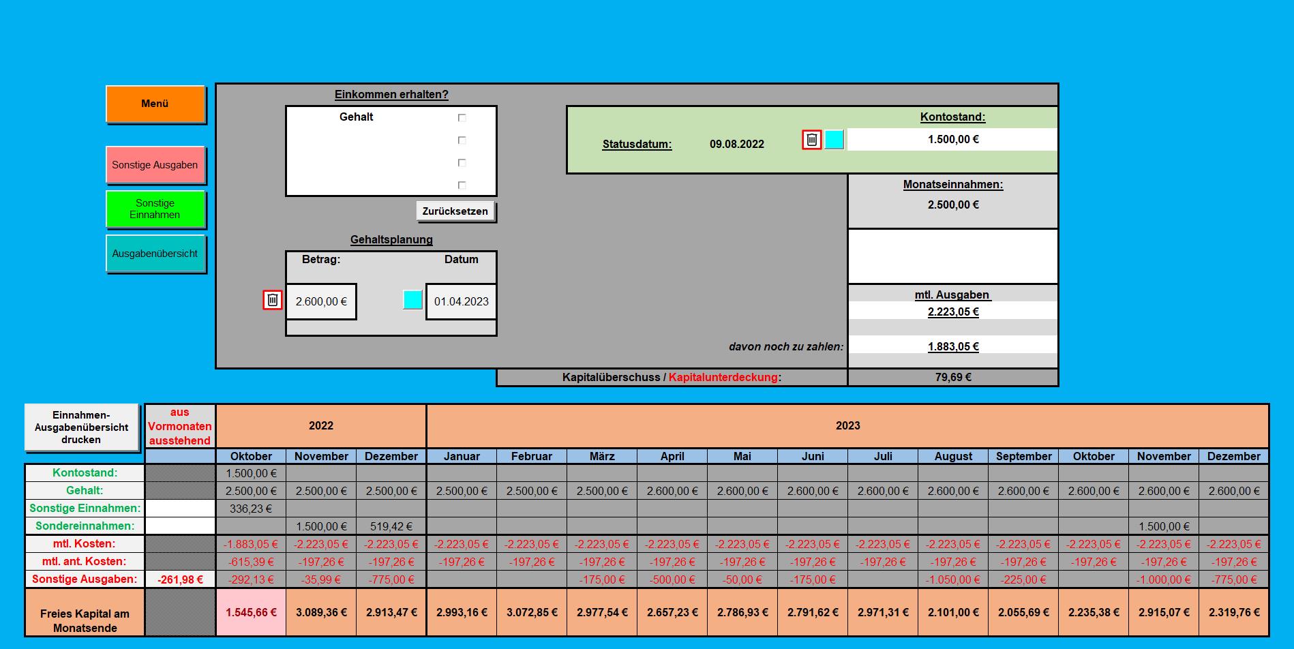
Task: Click the cyan square beside the Kontostand field
Action: pyautogui.click(x=834, y=140)
